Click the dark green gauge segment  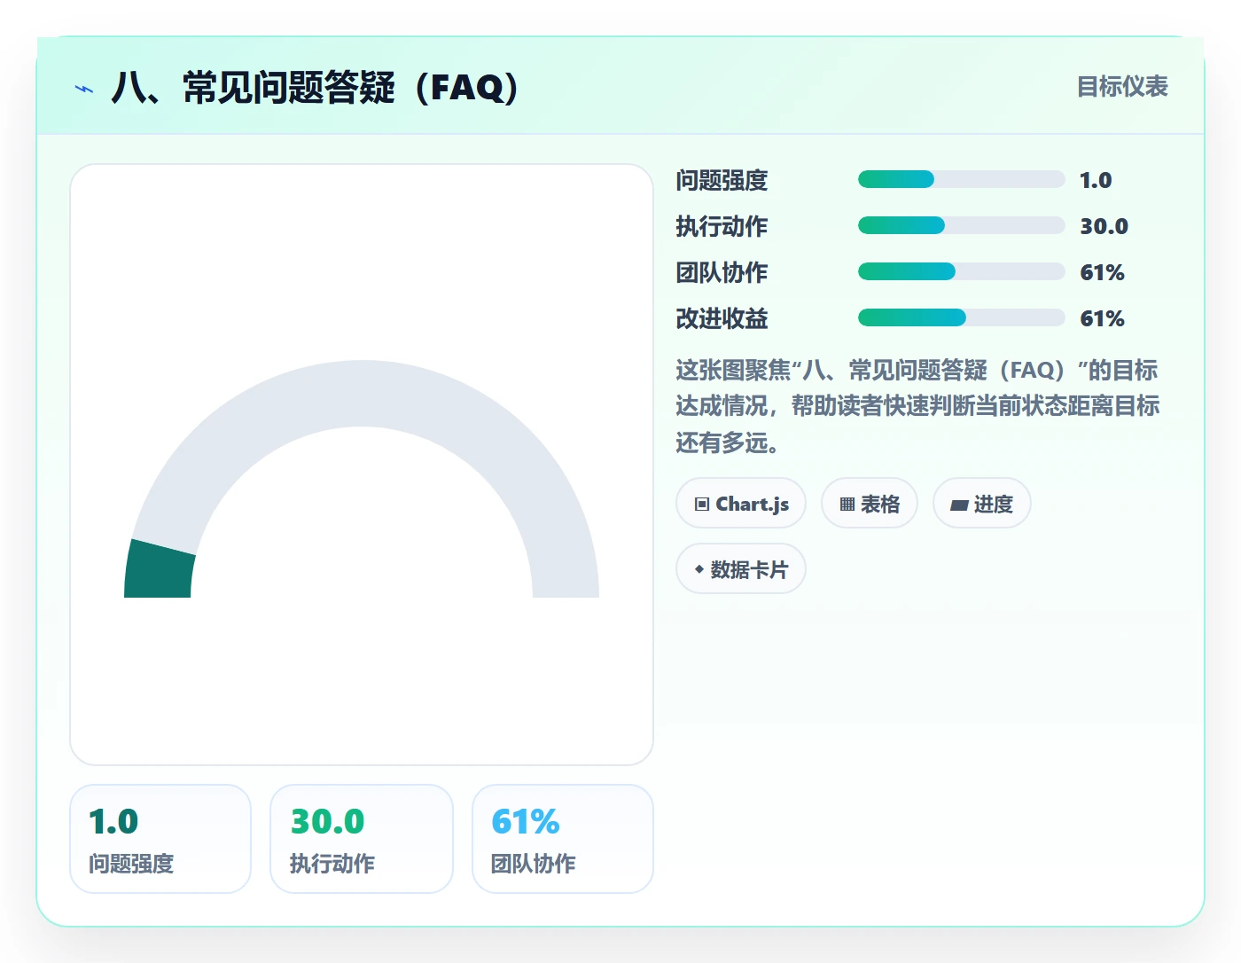tap(160, 572)
